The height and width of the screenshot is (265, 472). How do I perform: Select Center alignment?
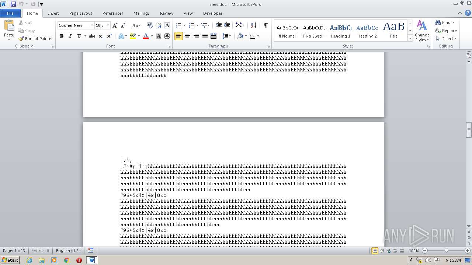tap(187, 36)
